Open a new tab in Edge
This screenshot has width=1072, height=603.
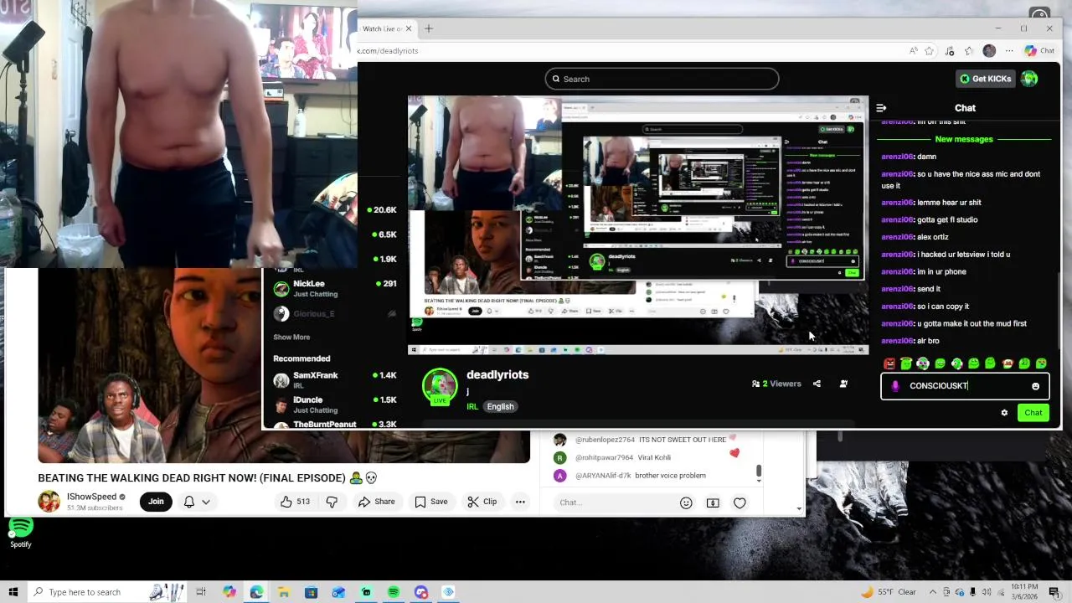pyautogui.click(x=429, y=28)
